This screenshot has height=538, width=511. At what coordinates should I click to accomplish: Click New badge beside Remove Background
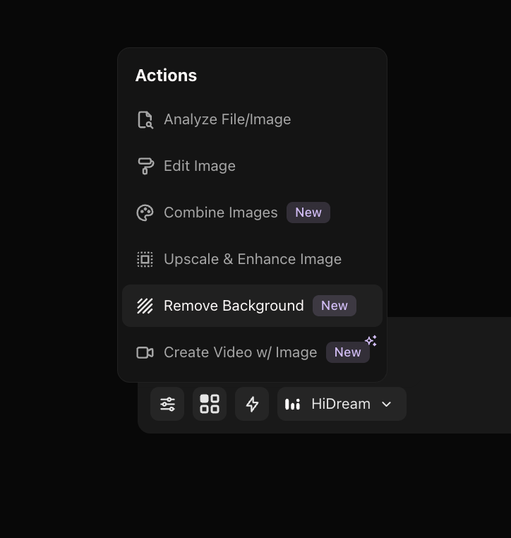click(x=335, y=306)
